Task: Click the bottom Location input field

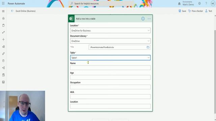Action: pyautogui.click(x=110, y=106)
